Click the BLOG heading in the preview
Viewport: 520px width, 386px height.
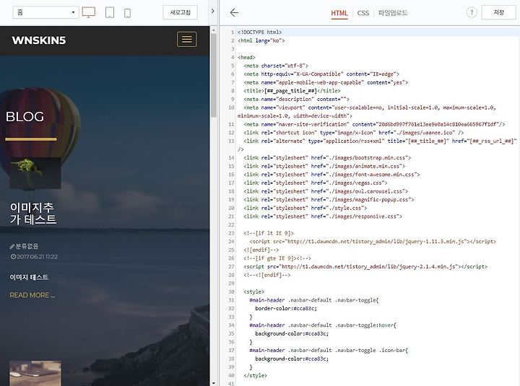pyautogui.click(x=25, y=117)
